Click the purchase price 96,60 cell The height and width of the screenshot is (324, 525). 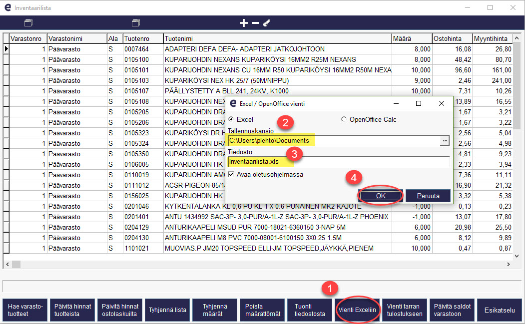click(453, 70)
